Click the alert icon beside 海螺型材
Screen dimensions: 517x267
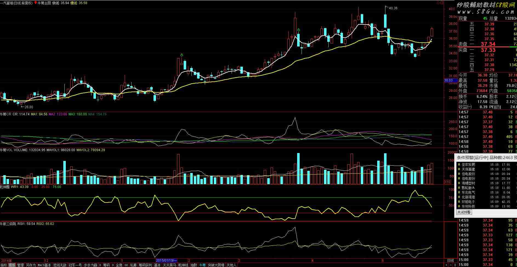coord(459,183)
